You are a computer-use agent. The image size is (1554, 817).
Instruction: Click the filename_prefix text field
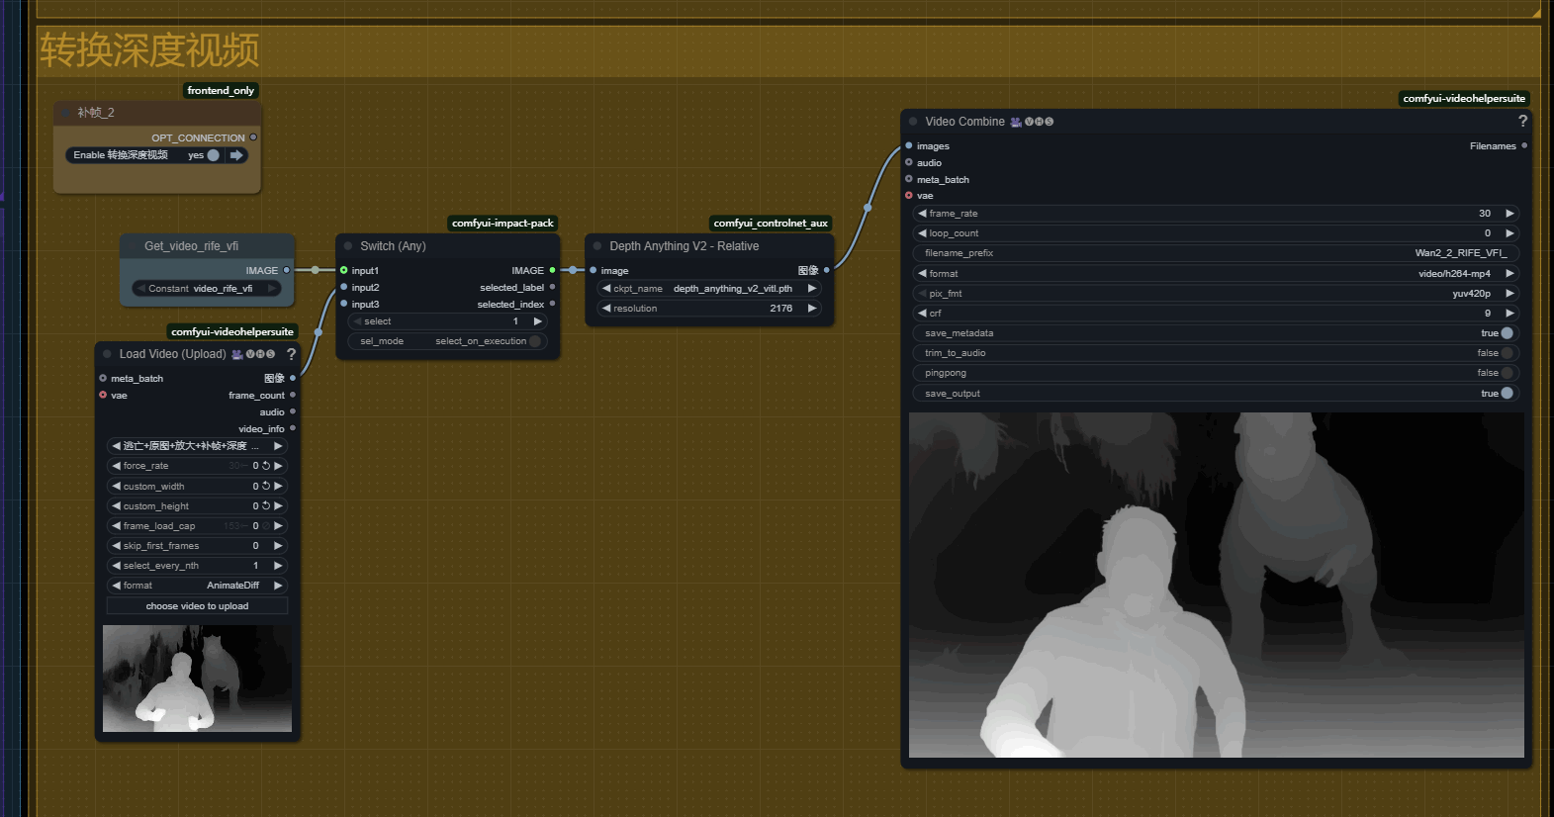(1215, 253)
